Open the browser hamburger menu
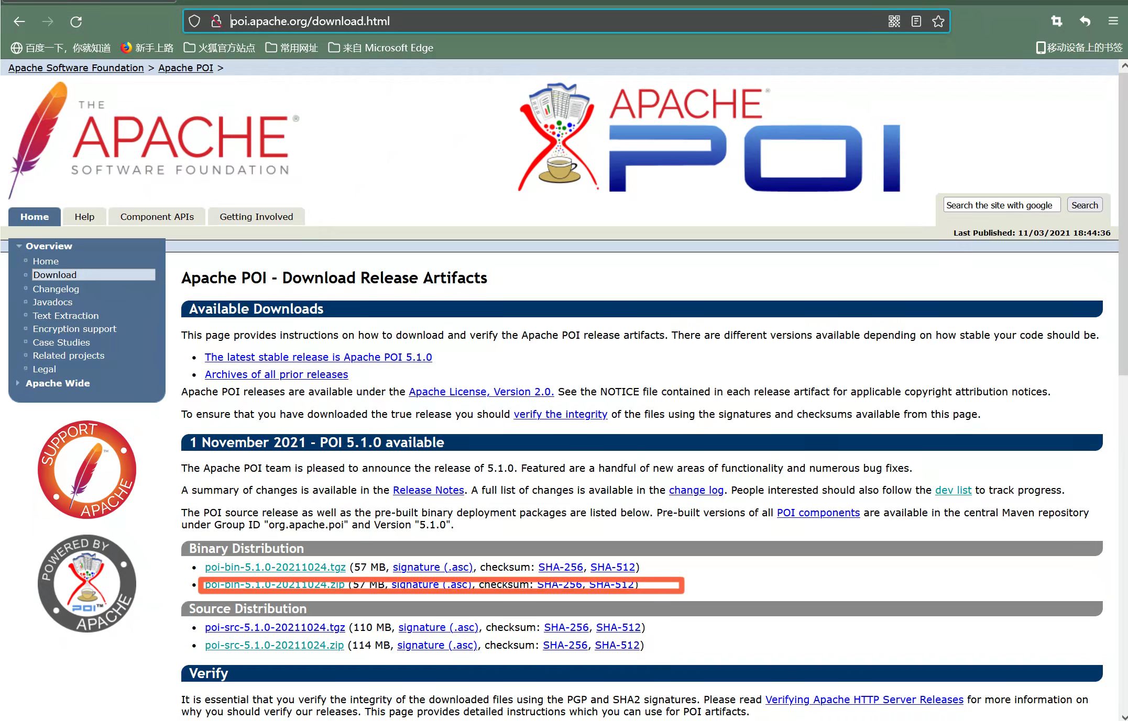1128x721 pixels. (x=1113, y=21)
